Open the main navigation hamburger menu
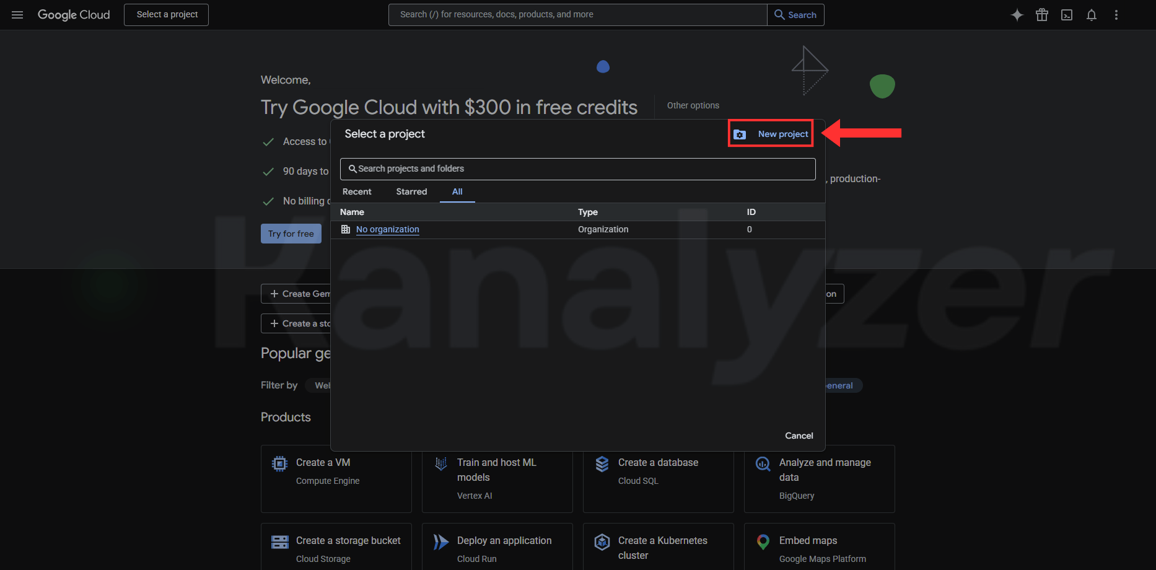 [17, 15]
